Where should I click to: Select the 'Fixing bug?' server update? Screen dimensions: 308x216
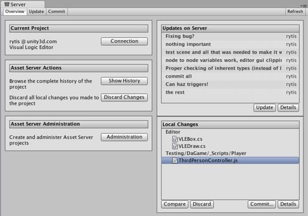(230, 36)
